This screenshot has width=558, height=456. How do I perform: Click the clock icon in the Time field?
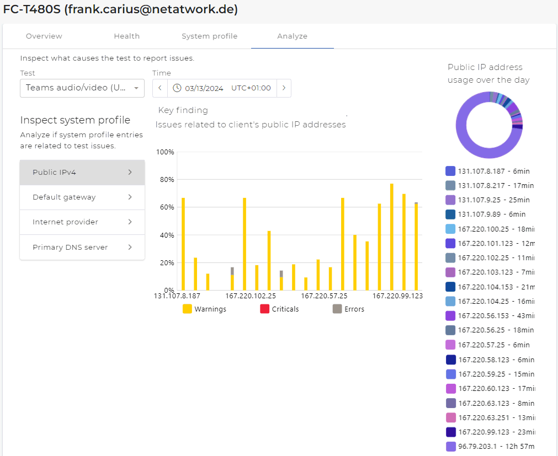point(177,88)
